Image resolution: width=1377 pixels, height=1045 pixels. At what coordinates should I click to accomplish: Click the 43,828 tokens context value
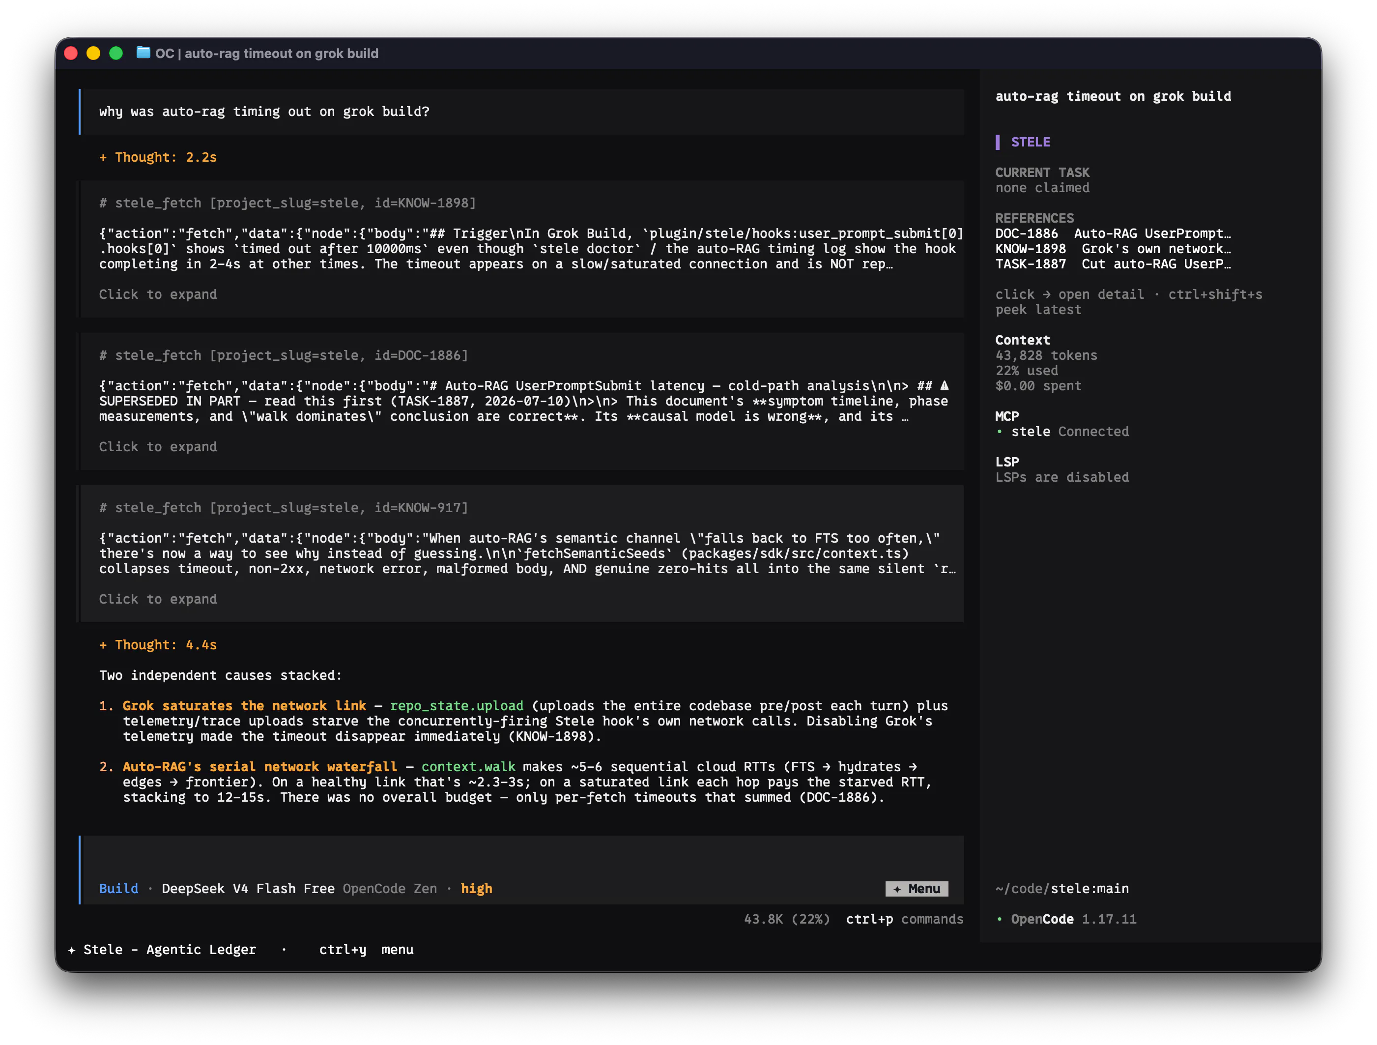coord(1046,355)
